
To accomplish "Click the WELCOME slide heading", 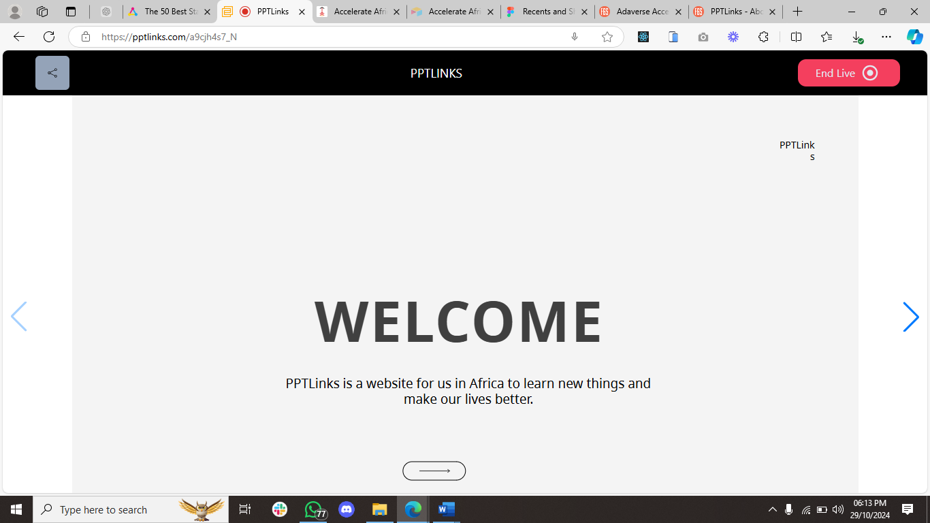I will click(x=459, y=321).
